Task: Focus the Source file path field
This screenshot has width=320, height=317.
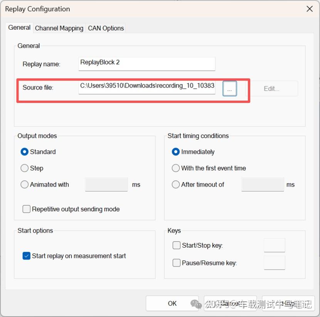Action: (x=147, y=88)
